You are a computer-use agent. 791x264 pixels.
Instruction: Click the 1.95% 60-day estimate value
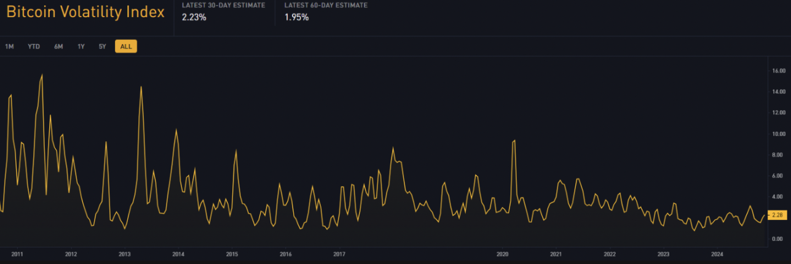coord(296,17)
